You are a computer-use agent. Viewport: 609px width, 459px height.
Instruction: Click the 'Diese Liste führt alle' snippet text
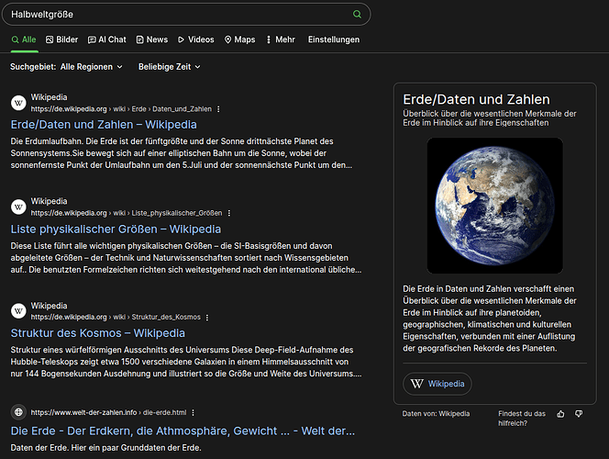[x=186, y=258]
